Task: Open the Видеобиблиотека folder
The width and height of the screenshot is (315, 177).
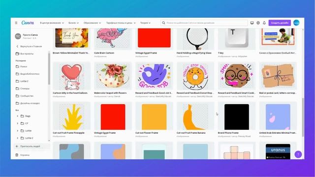Action: tap(28, 74)
